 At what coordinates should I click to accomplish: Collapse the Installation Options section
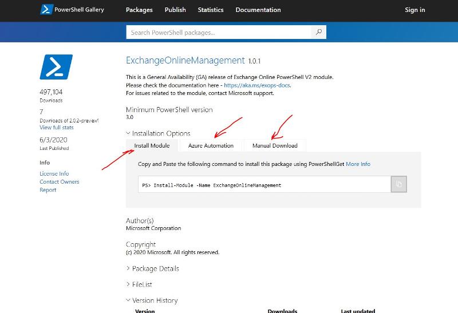(158, 133)
